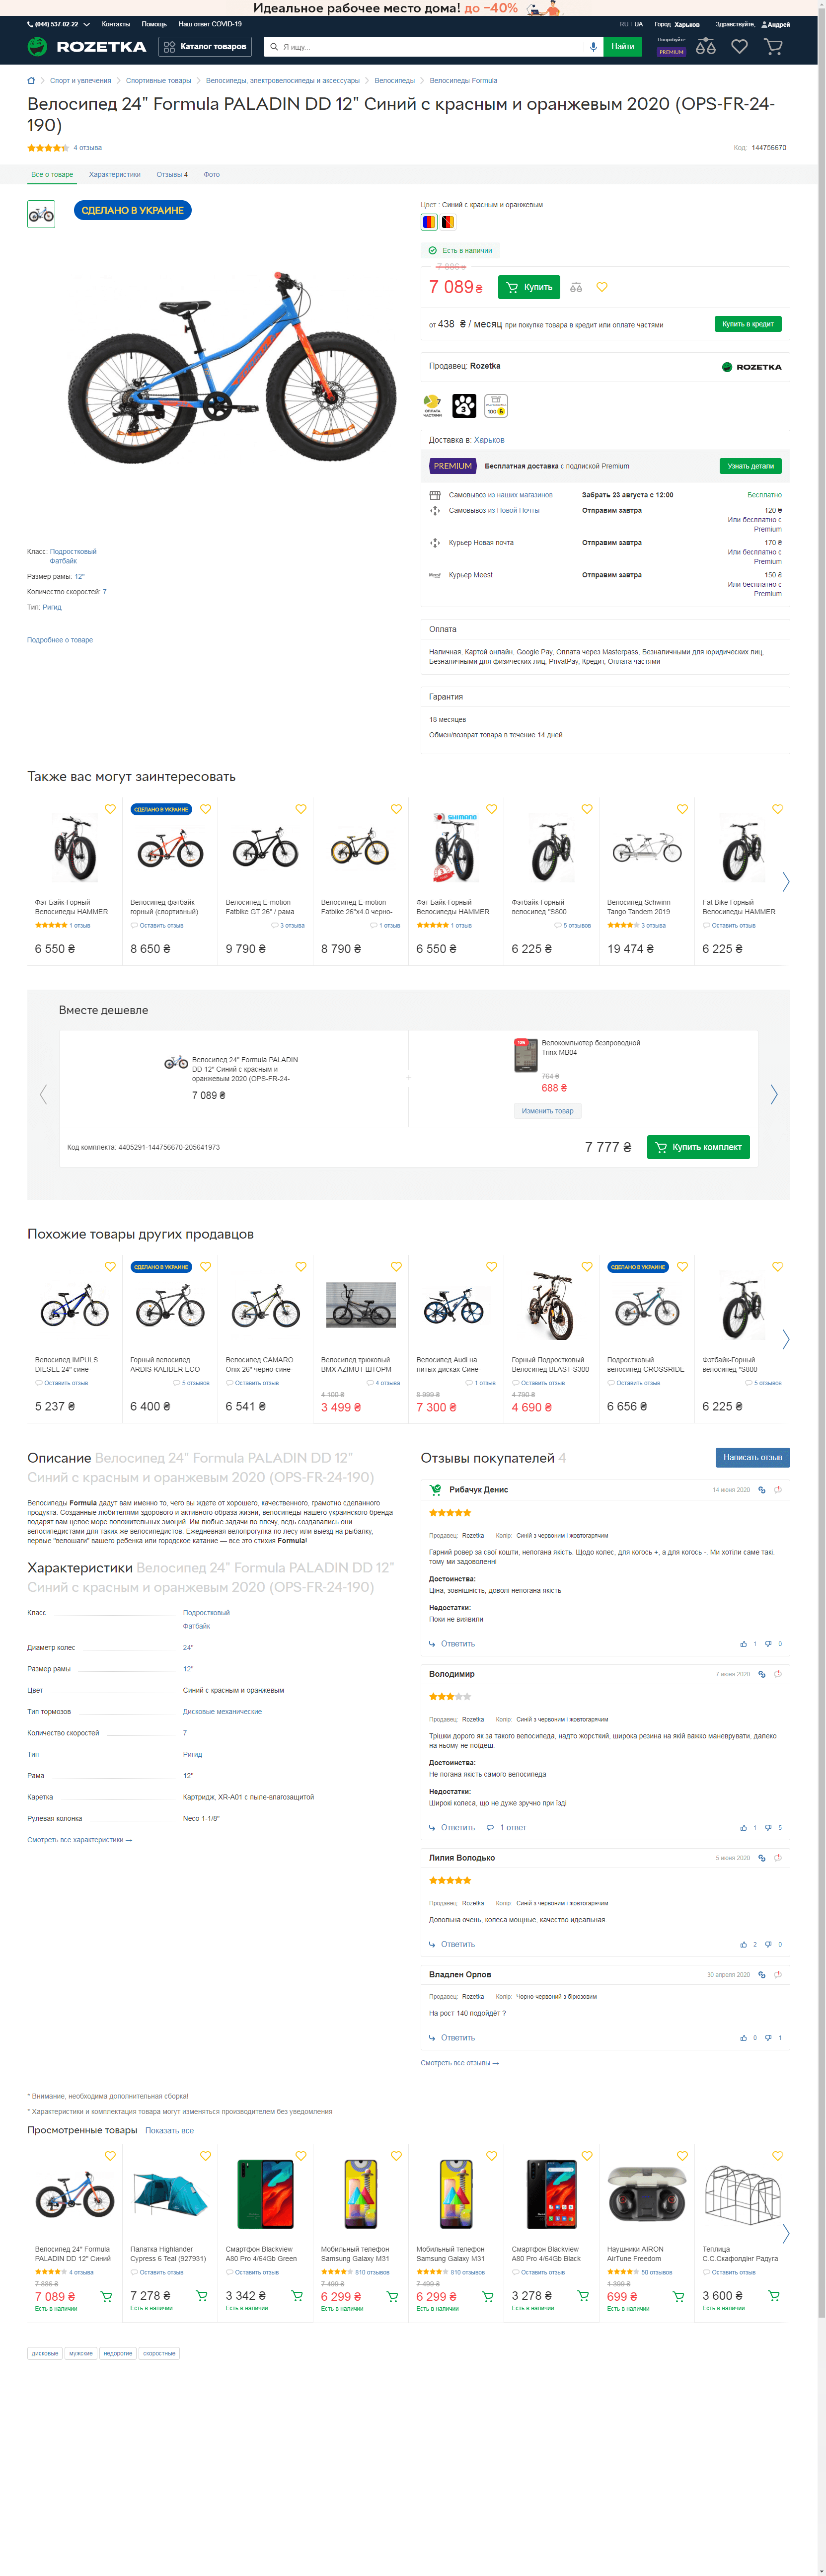Open comparison scales icon in header
Screen dimensions: 826x2576
click(x=706, y=47)
